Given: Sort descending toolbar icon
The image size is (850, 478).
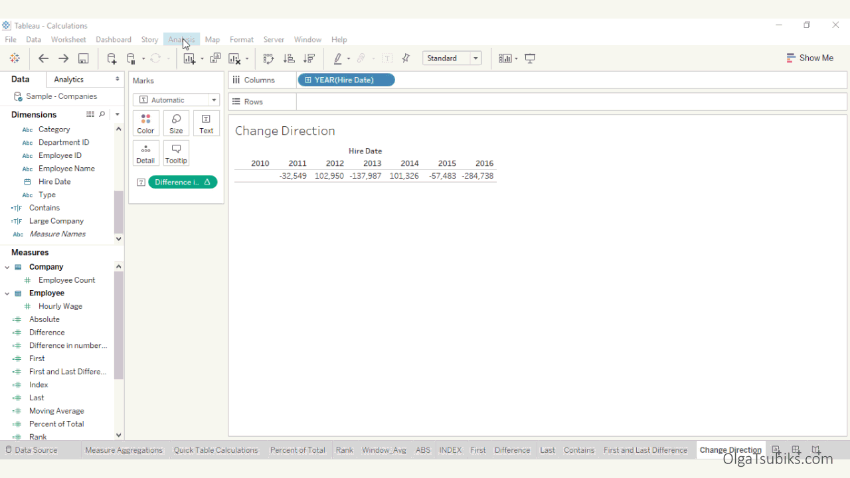Looking at the screenshot, I should [x=309, y=58].
